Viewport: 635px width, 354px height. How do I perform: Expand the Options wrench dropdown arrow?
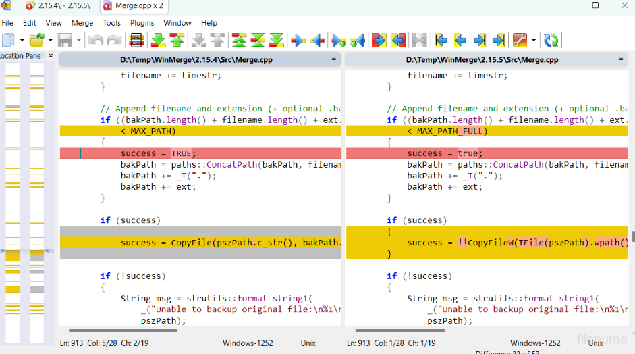pos(534,41)
